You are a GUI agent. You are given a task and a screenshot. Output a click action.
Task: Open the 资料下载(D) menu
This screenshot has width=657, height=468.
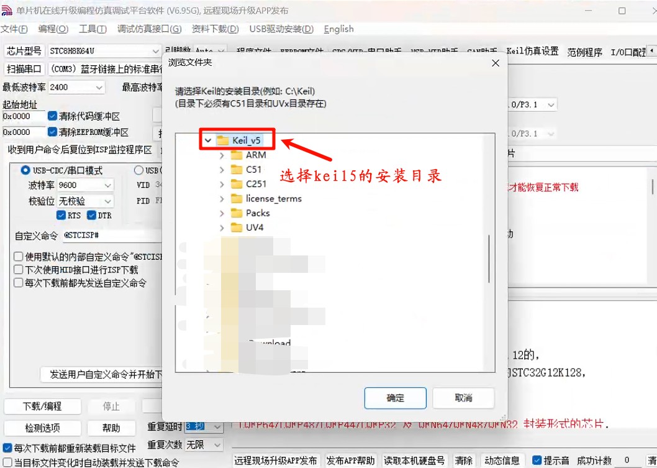point(215,29)
